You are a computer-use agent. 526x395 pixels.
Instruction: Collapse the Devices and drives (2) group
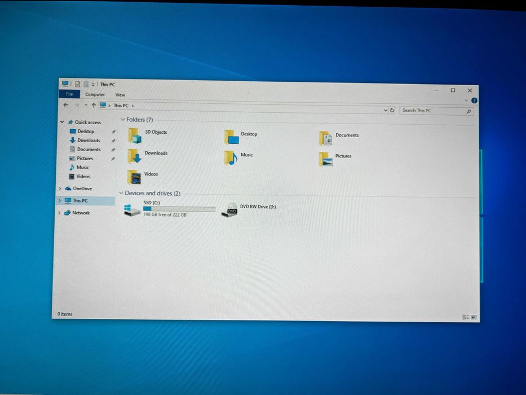121,193
